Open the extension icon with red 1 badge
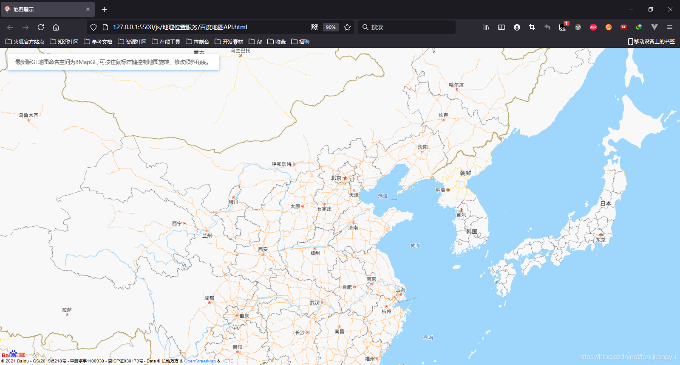 tap(563, 26)
